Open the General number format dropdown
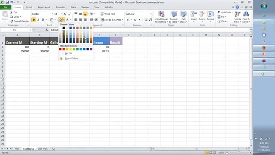This screenshot has height=155, width=275. pos(151,14)
